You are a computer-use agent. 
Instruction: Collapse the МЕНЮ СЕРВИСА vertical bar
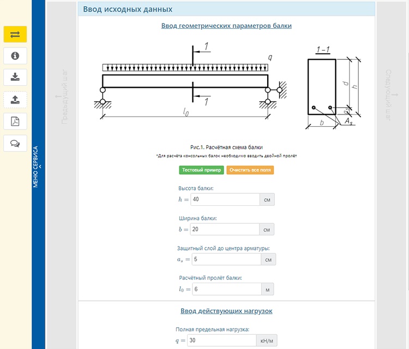pos(38,166)
